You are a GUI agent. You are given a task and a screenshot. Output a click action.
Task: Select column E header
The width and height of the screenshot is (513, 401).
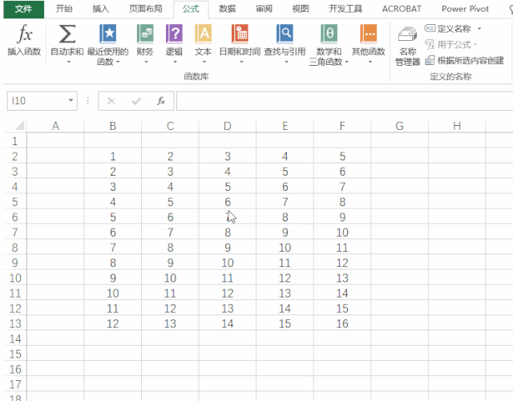(x=285, y=126)
